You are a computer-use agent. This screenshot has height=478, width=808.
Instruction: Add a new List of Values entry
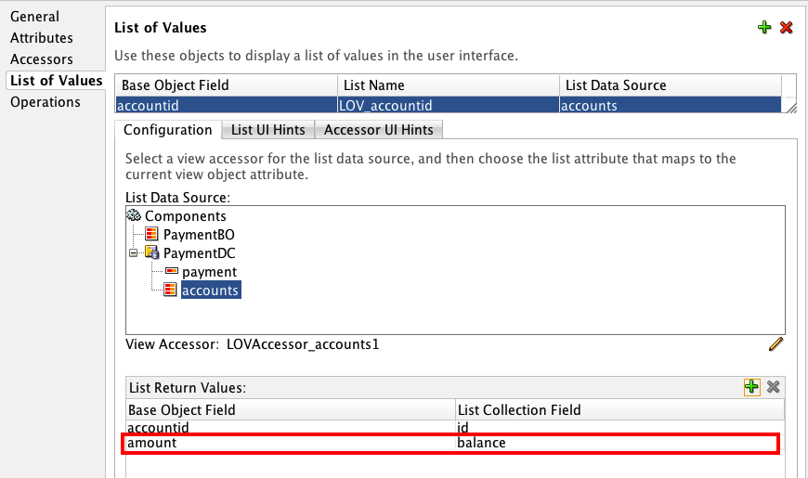coord(764,28)
